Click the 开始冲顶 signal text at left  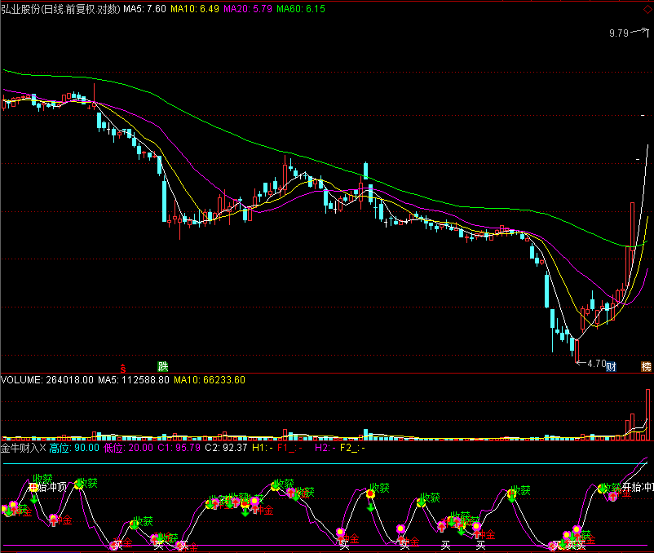(x=48, y=487)
